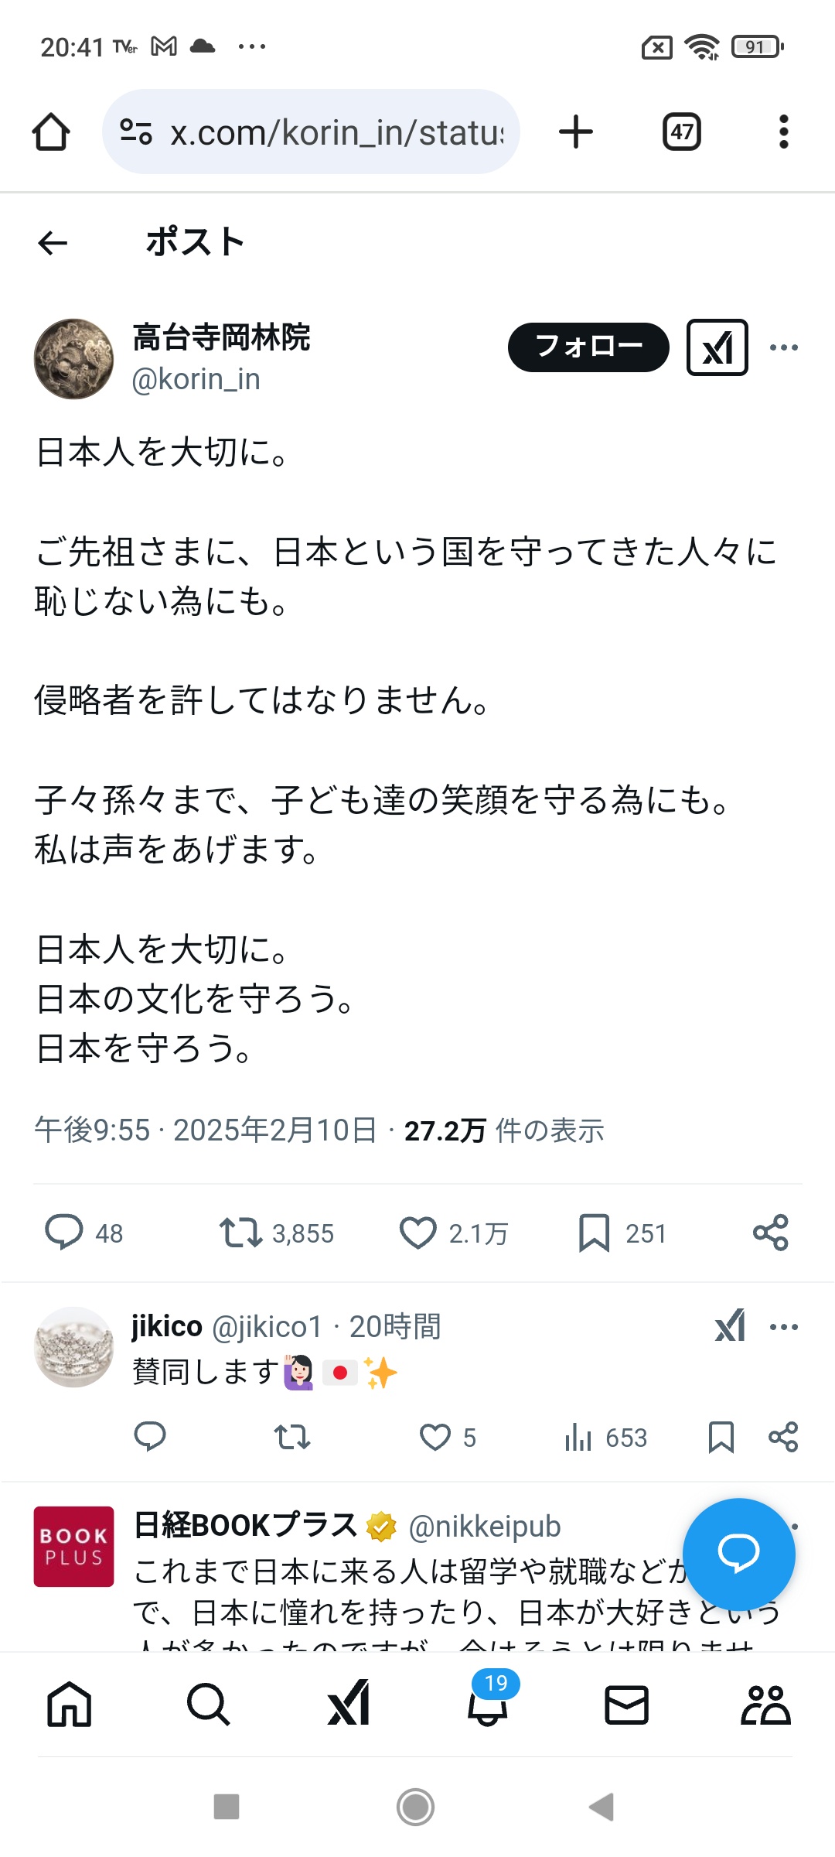Image resolution: width=835 pixels, height=1857 pixels.
Task: Bookmark the main post with 251 bookmarks
Action: [594, 1232]
